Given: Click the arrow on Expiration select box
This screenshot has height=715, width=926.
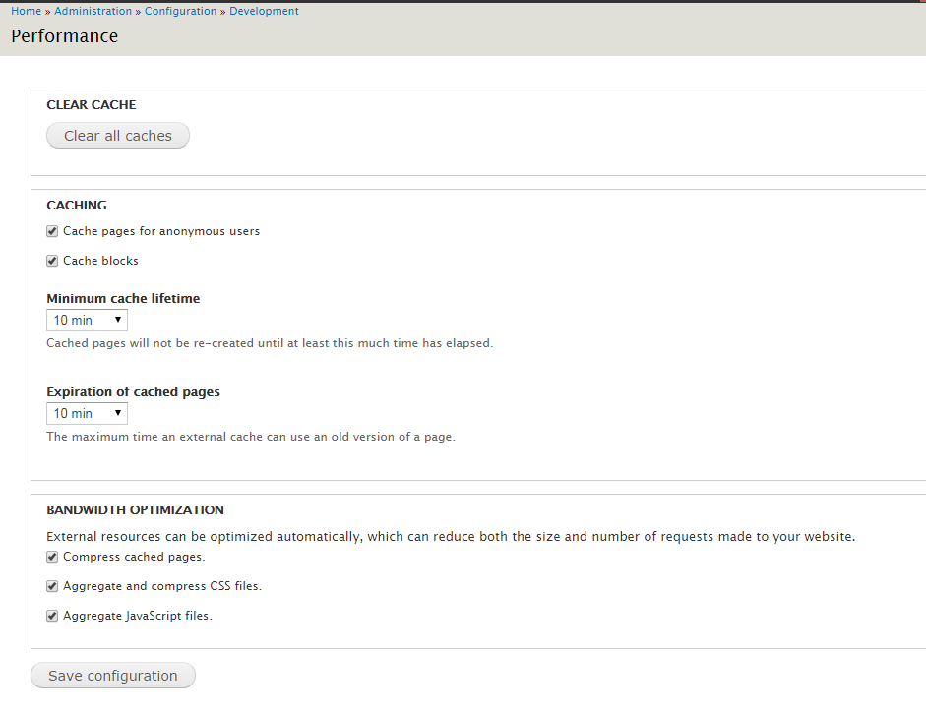Looking at the screenshot, I should point(118,413).
